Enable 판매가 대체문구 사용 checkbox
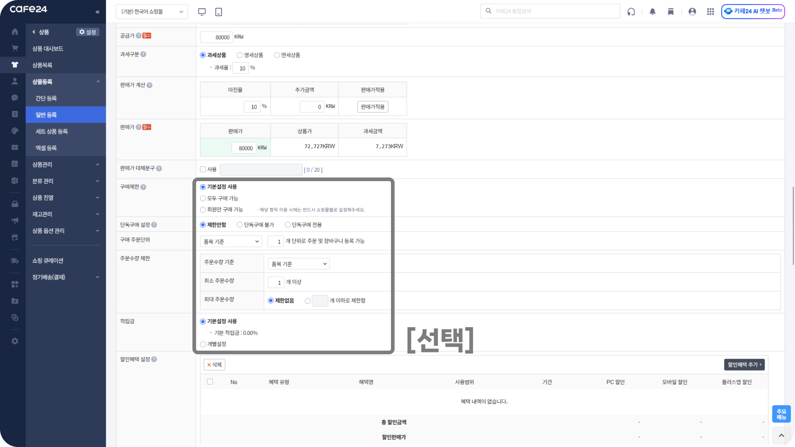 203,169
